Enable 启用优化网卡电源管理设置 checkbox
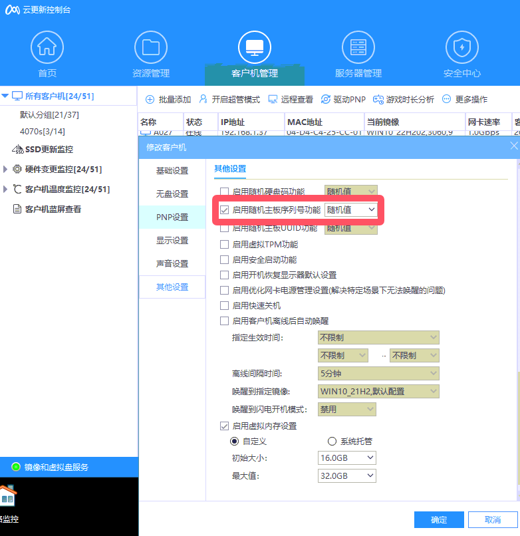The width and height of the screenshot is (520, 536). pos(224,290)
